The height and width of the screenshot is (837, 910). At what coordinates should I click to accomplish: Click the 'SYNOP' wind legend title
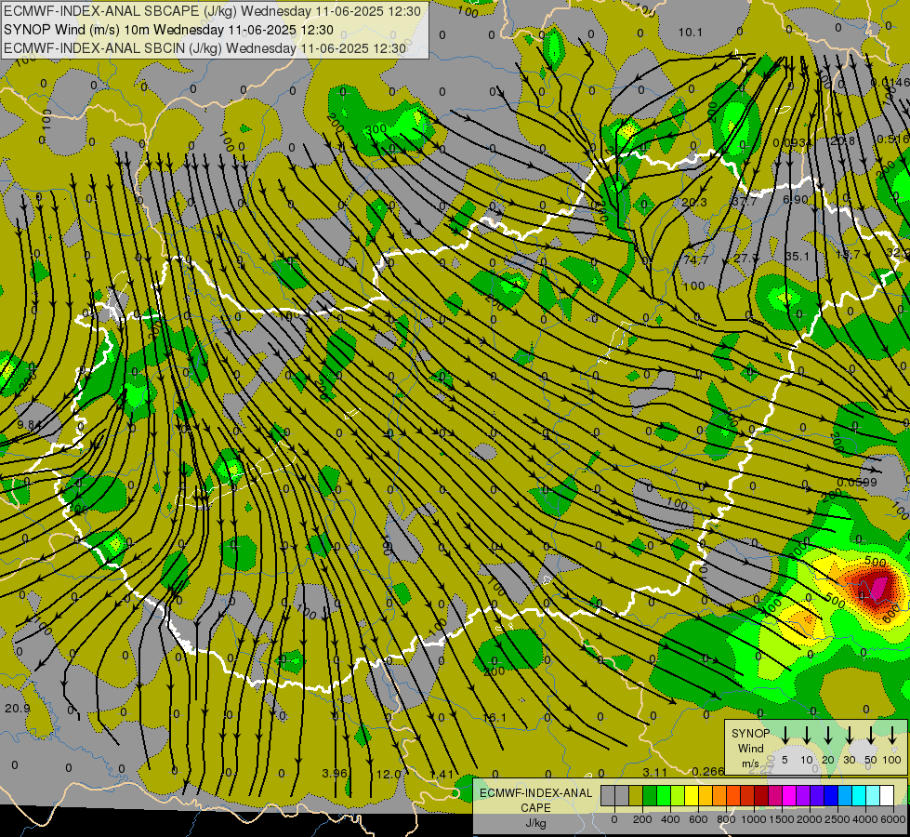pyautogui.click(x=750, y=734)
